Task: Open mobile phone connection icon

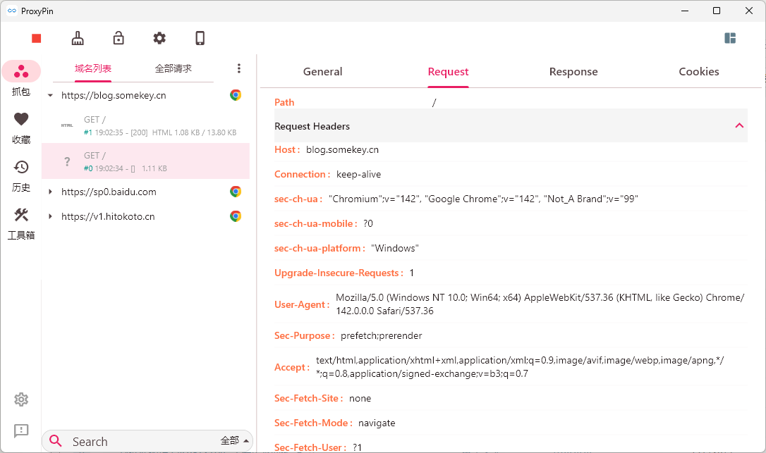Action: click(200, 38)
